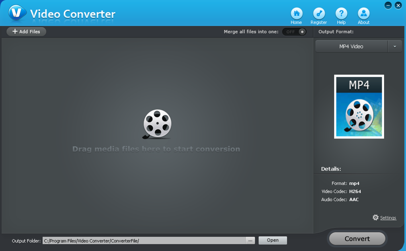406x251 pixels.
Task: Start conversion with the Convert button
Action: coord(357,239)
